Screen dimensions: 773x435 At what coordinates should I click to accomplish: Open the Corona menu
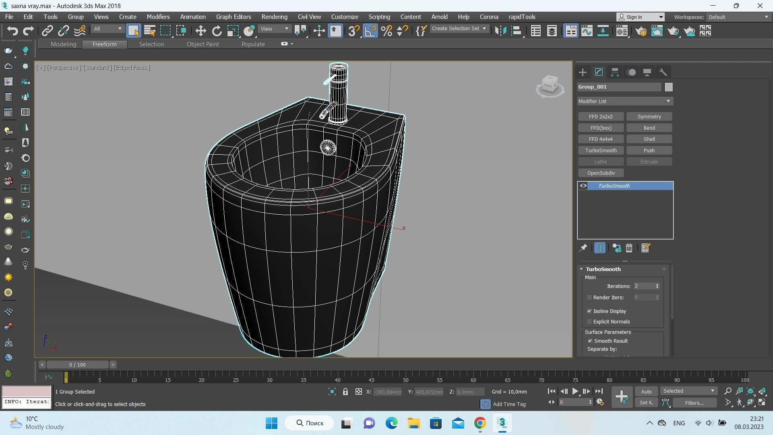click(x=489, y=17)
